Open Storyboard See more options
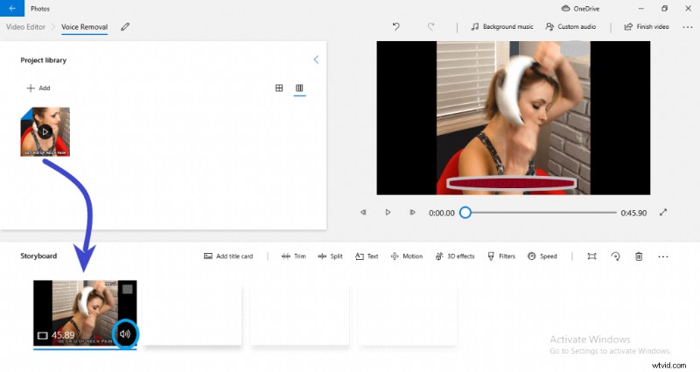This screenshot has height=372, width=700. (x=663, y=256)
